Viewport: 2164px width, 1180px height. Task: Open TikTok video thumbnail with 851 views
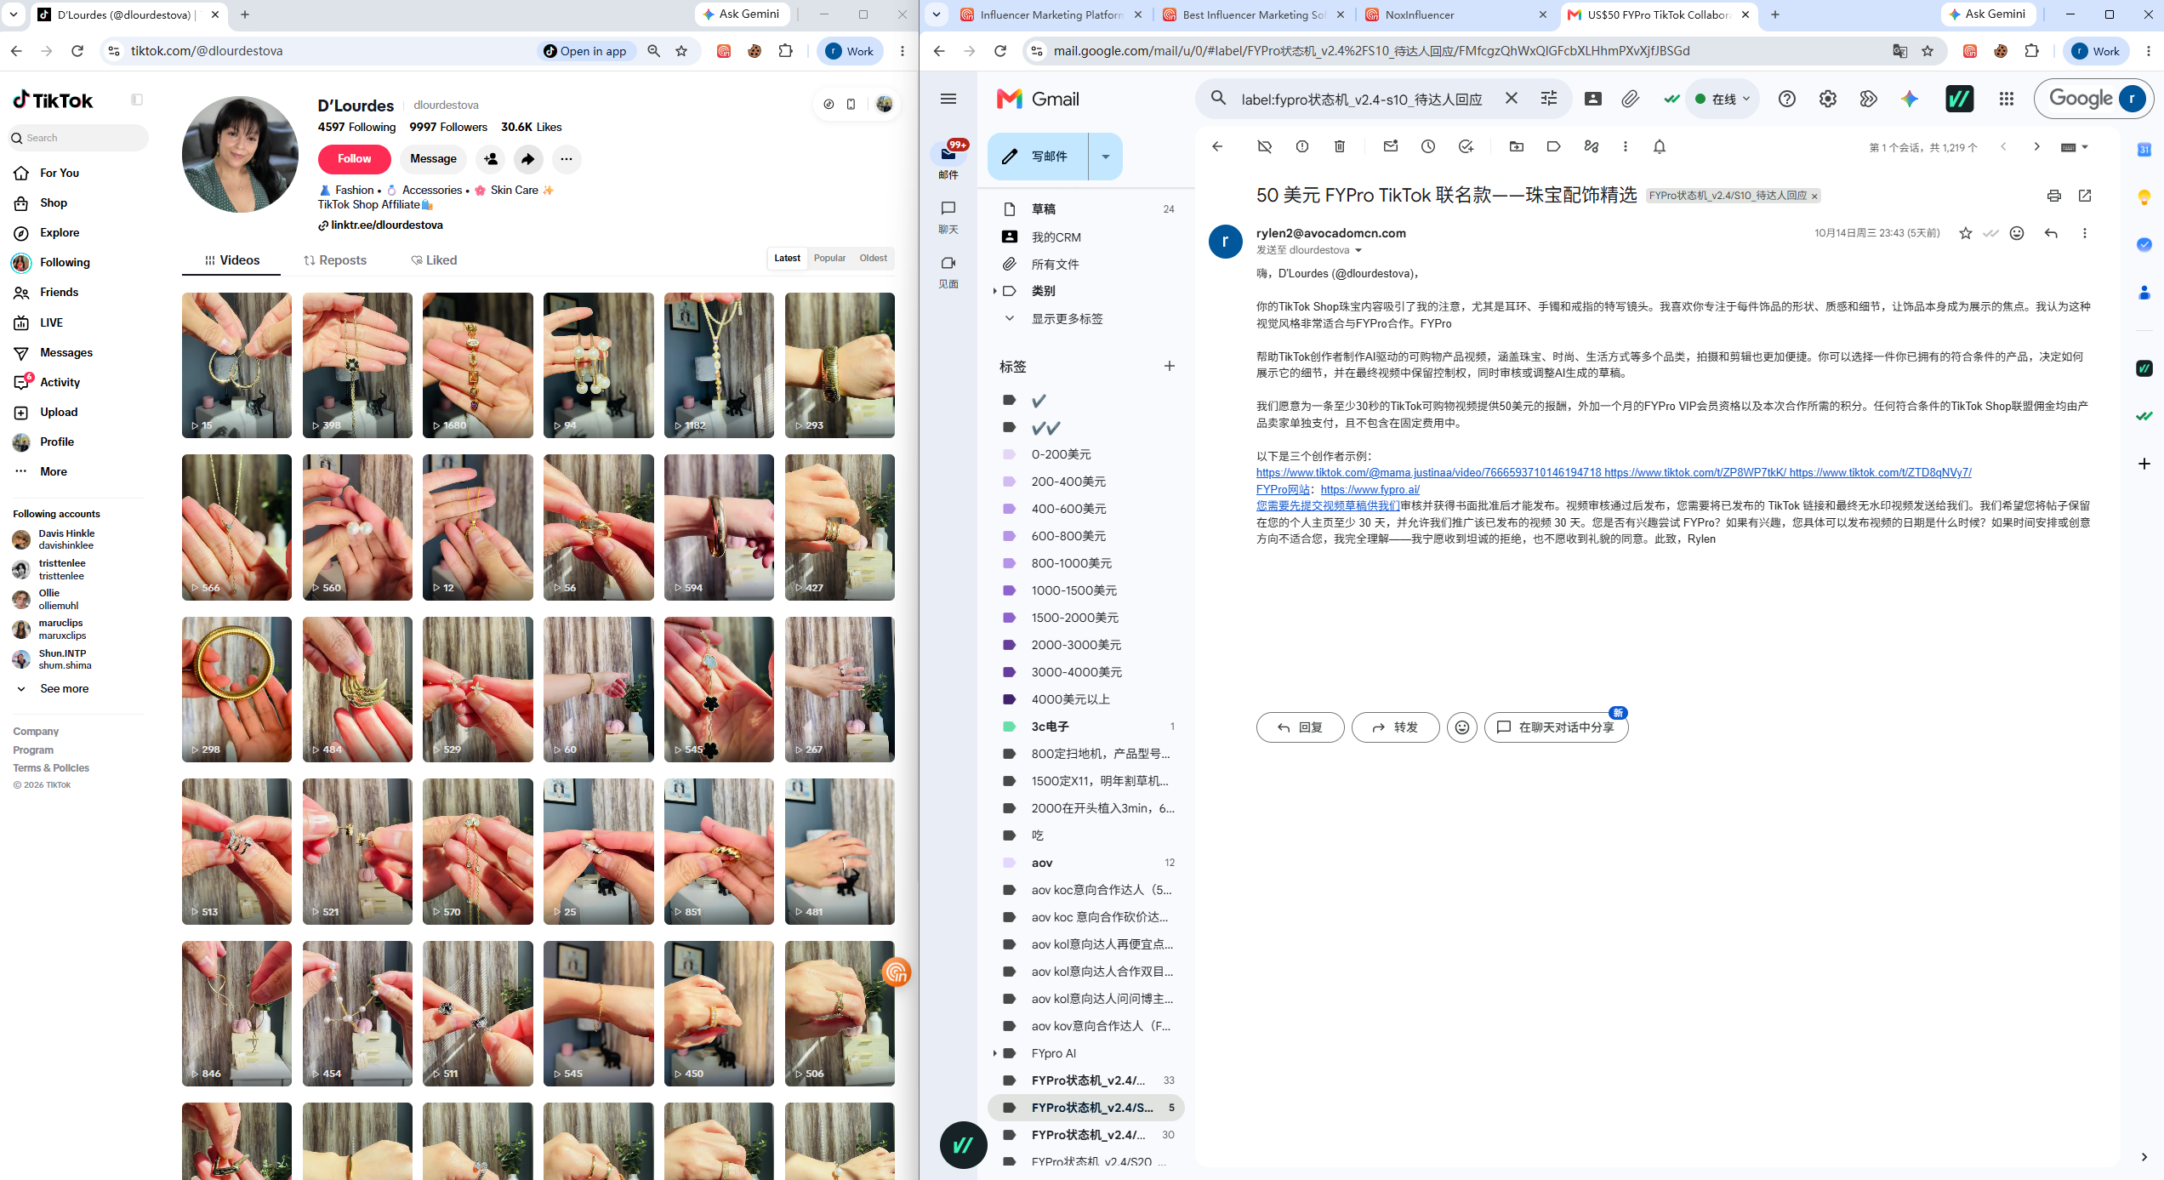click(x=719, y=852)
